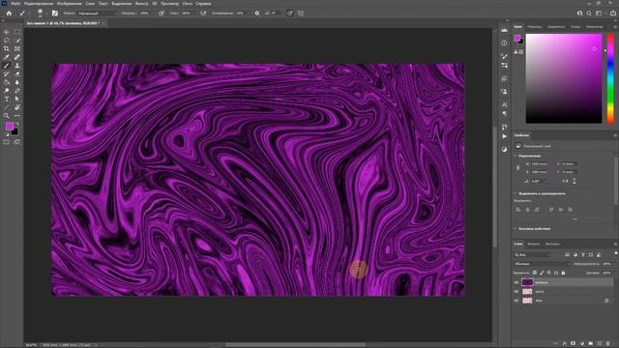619x348 pixels.
Task: Select the Clone Stamp tool
Action: coord(17,66)
